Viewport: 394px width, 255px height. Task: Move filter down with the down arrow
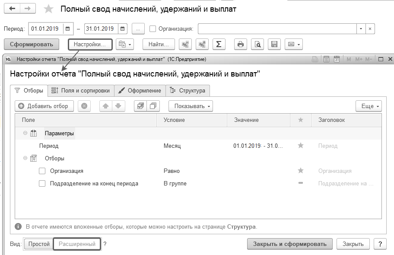118,106
